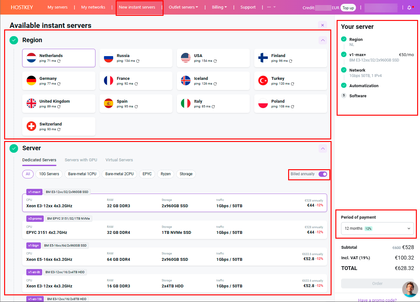Switch to Servers with GPU tab
420x302 pixels.
click(81, 160)
